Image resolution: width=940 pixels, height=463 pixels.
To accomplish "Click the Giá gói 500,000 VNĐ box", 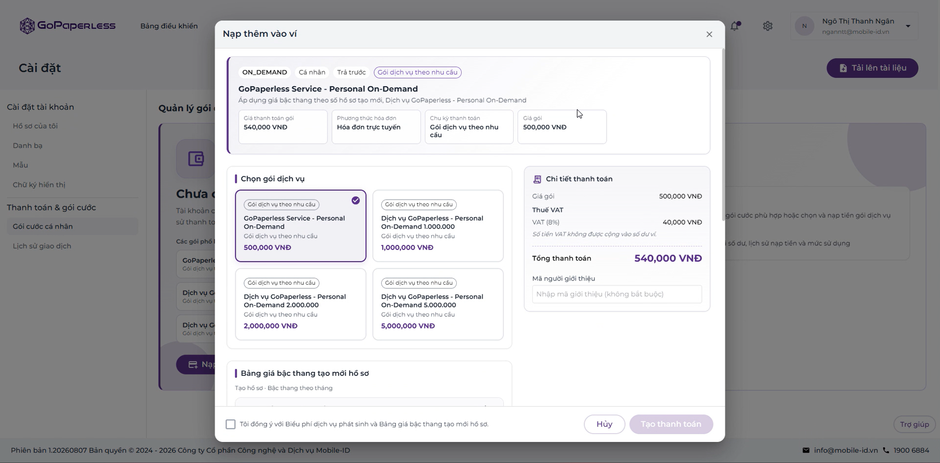I will tap(562, 127).
